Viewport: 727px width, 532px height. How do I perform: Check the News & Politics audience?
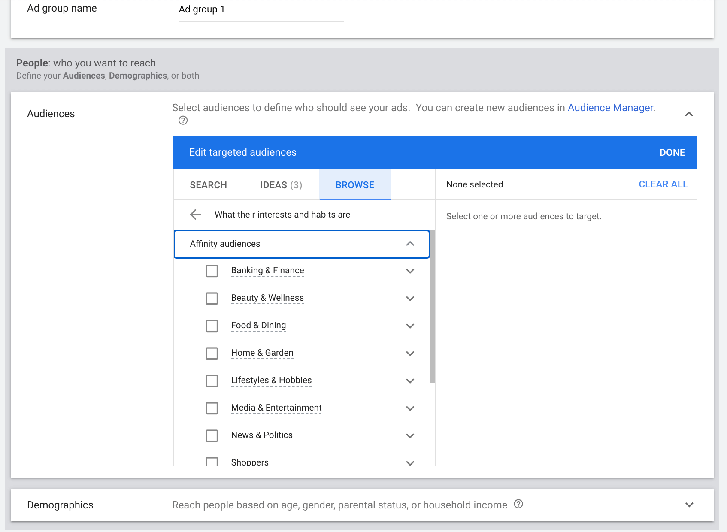212,435
